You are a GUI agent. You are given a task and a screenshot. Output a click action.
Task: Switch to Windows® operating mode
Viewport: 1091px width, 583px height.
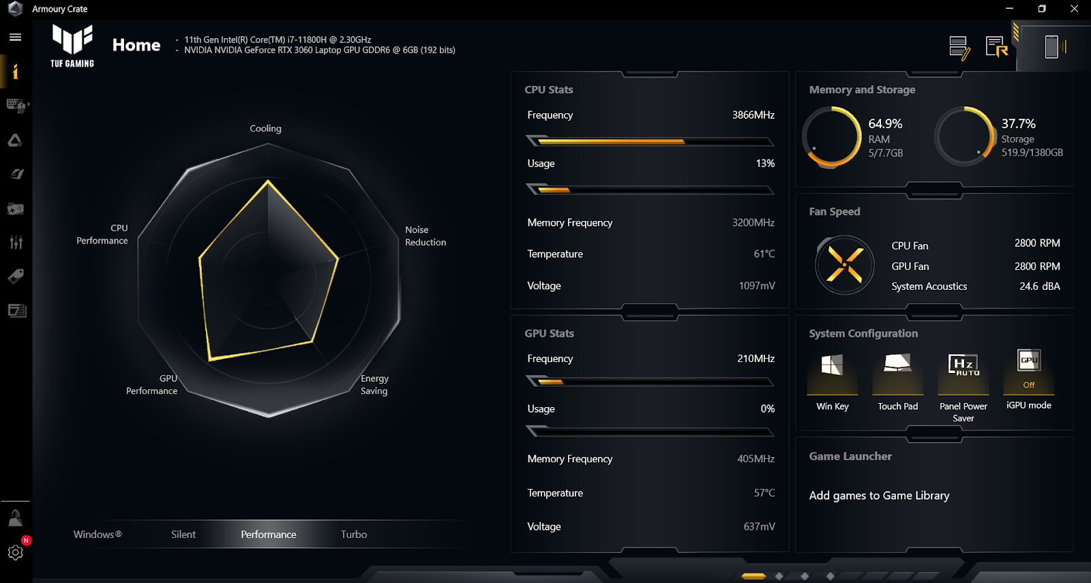[x=98, y=534]
